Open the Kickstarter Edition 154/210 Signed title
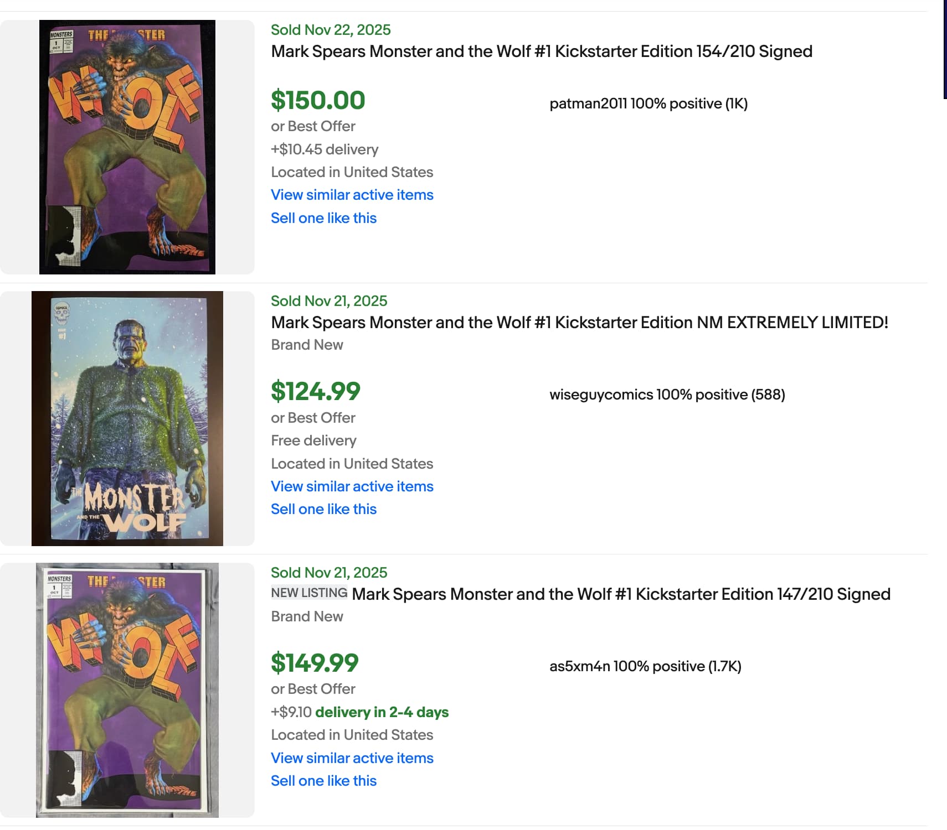Viewport: 947px width, 830px height. tap(541, 51)
